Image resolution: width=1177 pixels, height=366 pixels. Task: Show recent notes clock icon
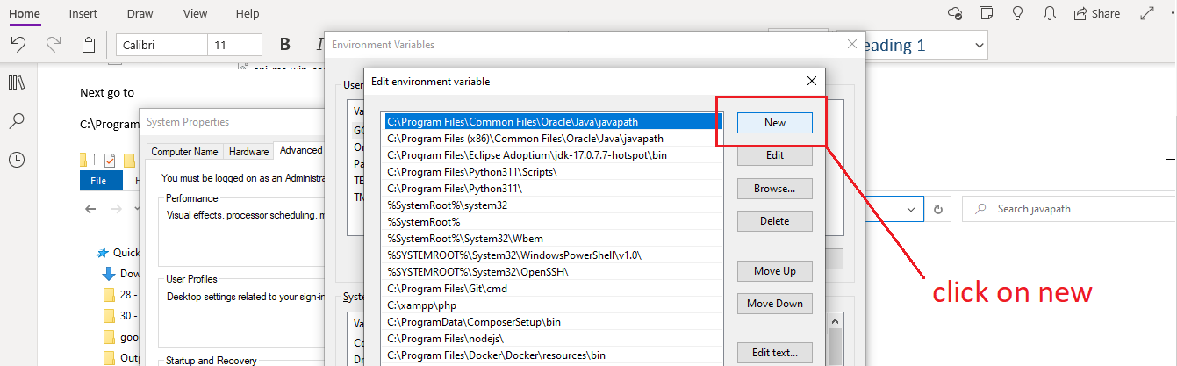[x=17, y=160]
